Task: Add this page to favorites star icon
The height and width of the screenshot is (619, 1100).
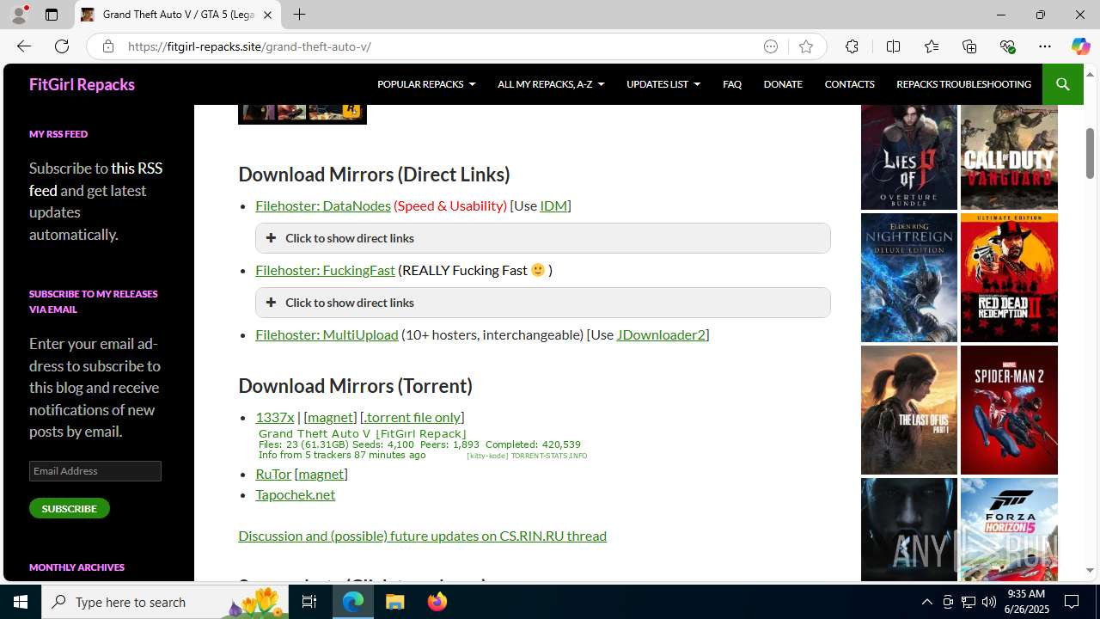Action: (x=805, y=46)
